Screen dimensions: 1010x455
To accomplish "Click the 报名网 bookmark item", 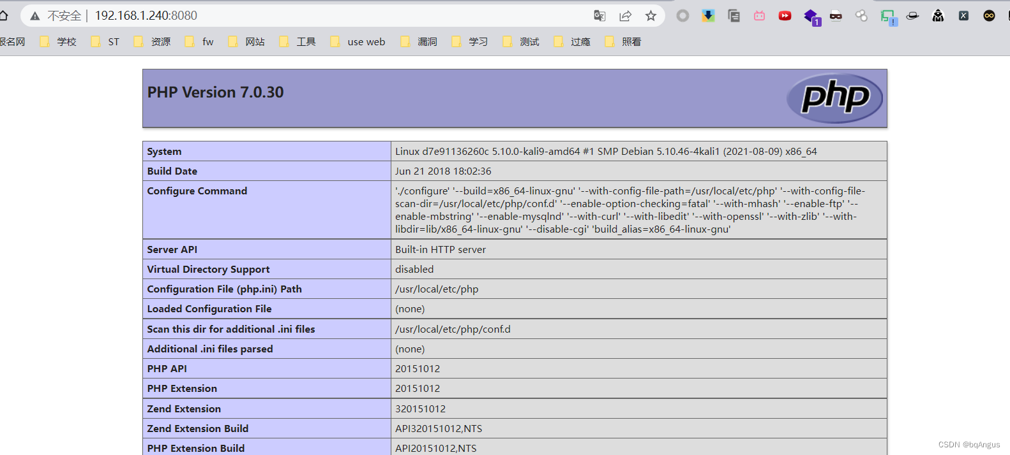I will (12, 41).
